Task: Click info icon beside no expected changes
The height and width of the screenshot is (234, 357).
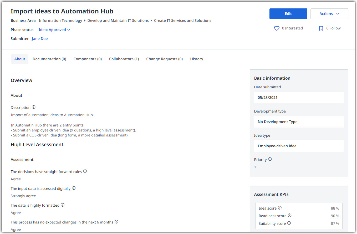Action: [116, 222]
